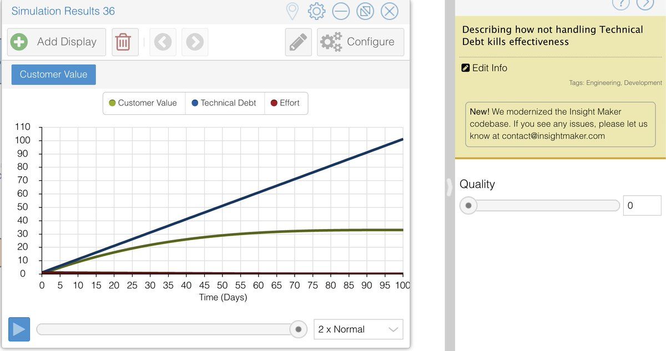Toggle the Effort legend series
The width and height of the screenshot is (666, 351).
[x=285, y=103]
